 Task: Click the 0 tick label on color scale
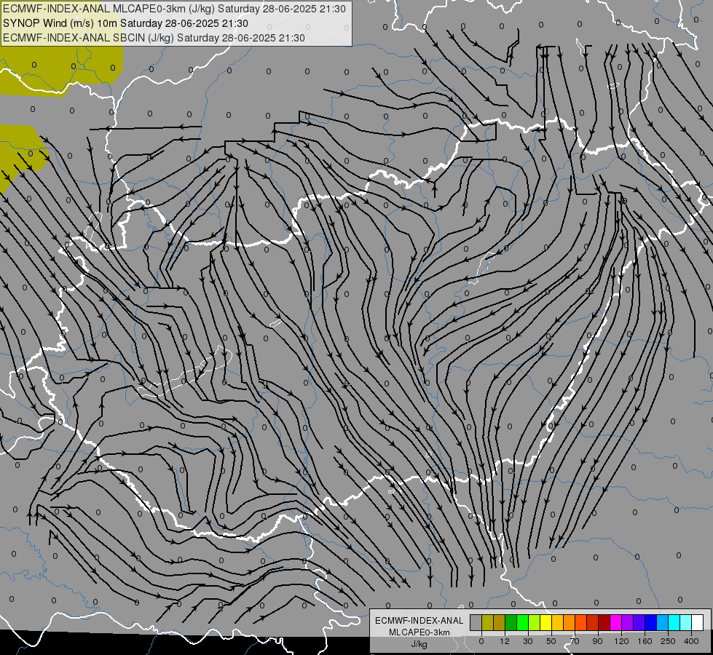point(481,641)
